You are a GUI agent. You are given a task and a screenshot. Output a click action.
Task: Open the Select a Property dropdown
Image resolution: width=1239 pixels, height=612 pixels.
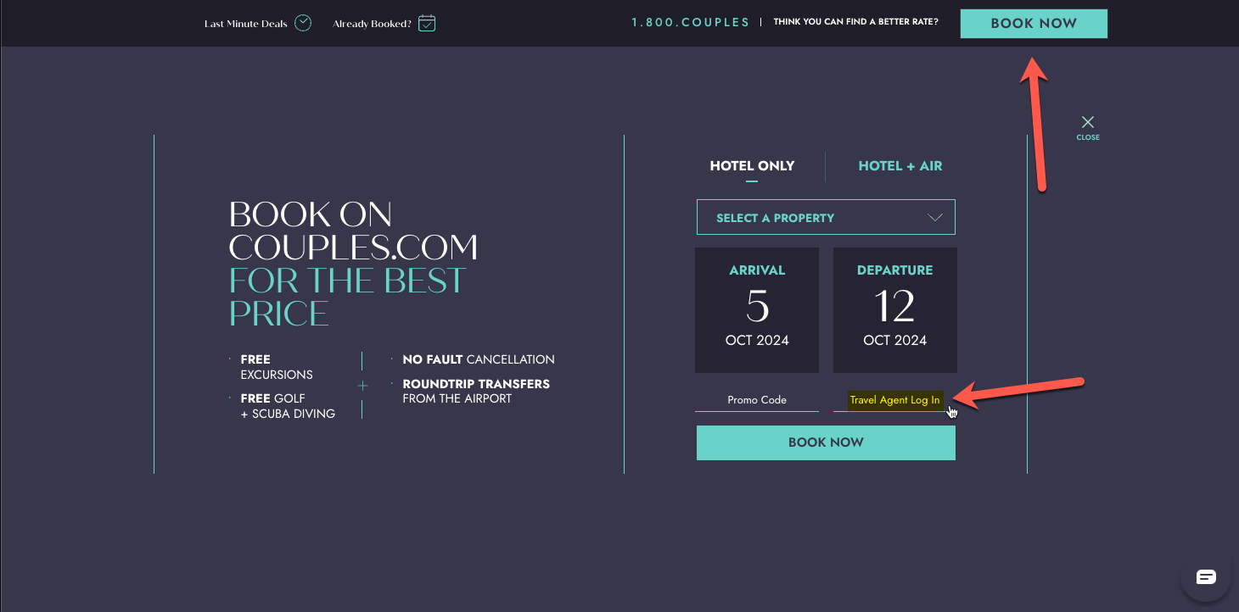[826, 217]
